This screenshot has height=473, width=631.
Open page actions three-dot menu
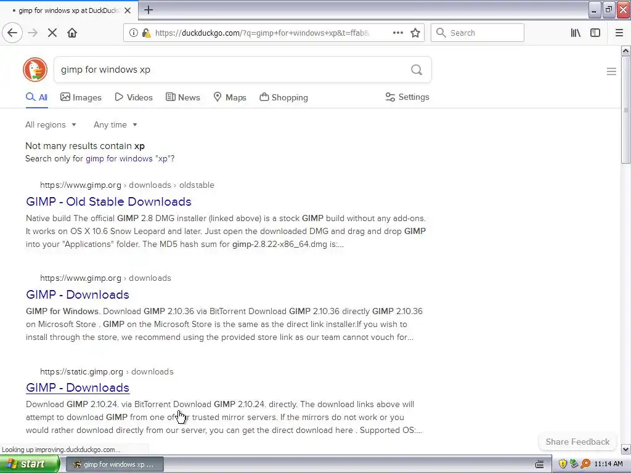pyautogui.click(x=397, y=33)
